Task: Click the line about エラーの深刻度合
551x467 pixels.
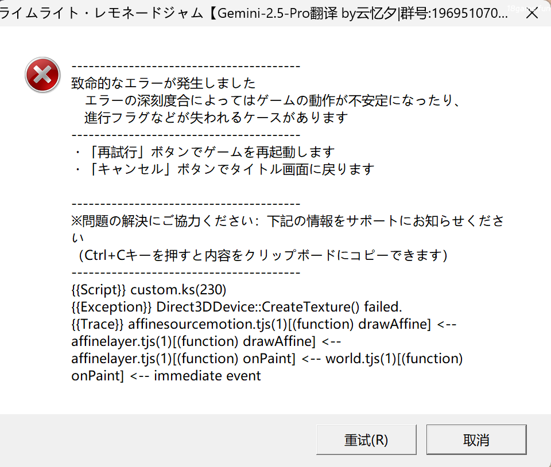Action: point(273,100)
